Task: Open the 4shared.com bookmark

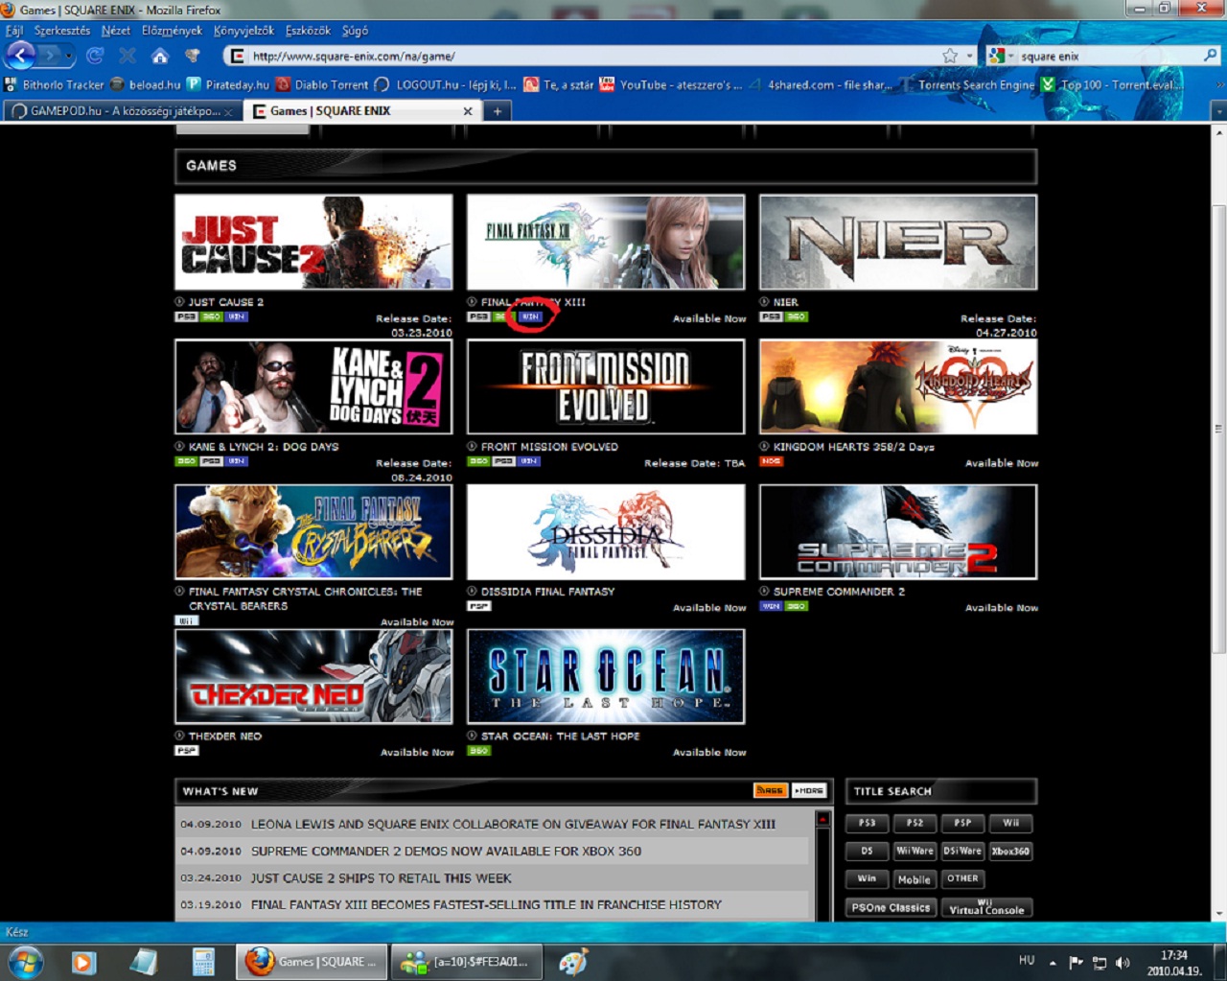Action: click(x=821, y=84)
